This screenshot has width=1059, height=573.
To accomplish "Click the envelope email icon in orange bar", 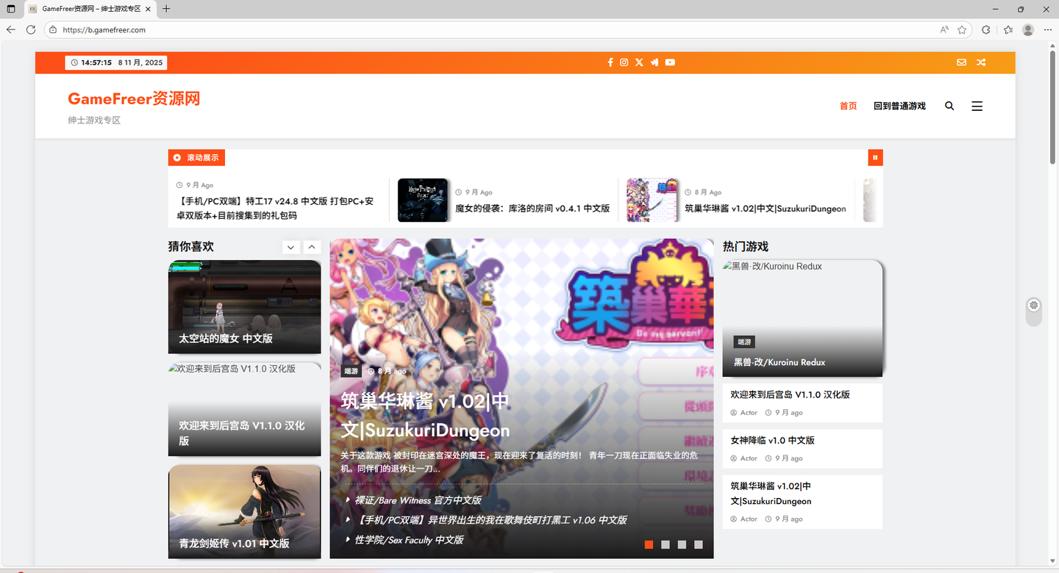I will (x=961, y=62).
